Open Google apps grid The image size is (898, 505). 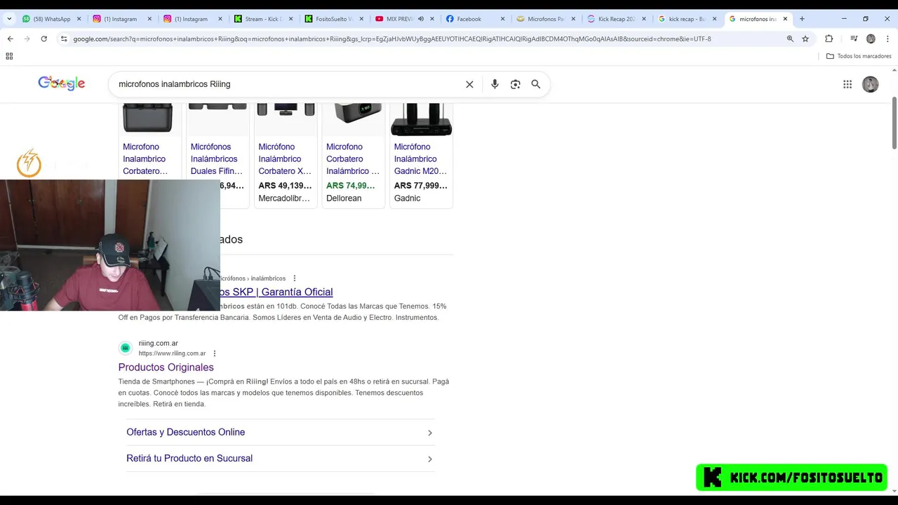pos(847,84)
